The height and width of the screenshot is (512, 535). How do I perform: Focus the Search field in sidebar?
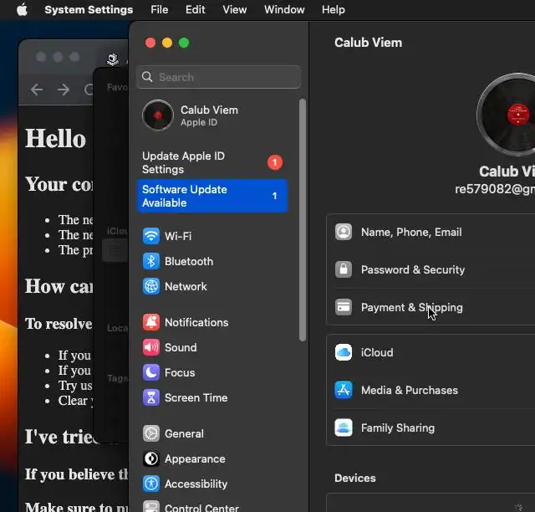[x=219, y=77]
